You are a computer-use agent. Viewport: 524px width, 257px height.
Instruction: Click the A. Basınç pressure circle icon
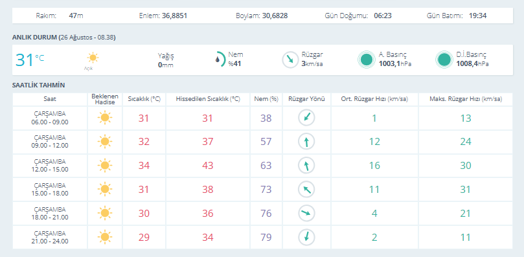point(367,60)
